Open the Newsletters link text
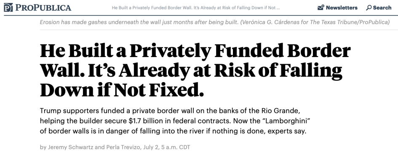Screen dimensions: 398x158 pos(342,8)
